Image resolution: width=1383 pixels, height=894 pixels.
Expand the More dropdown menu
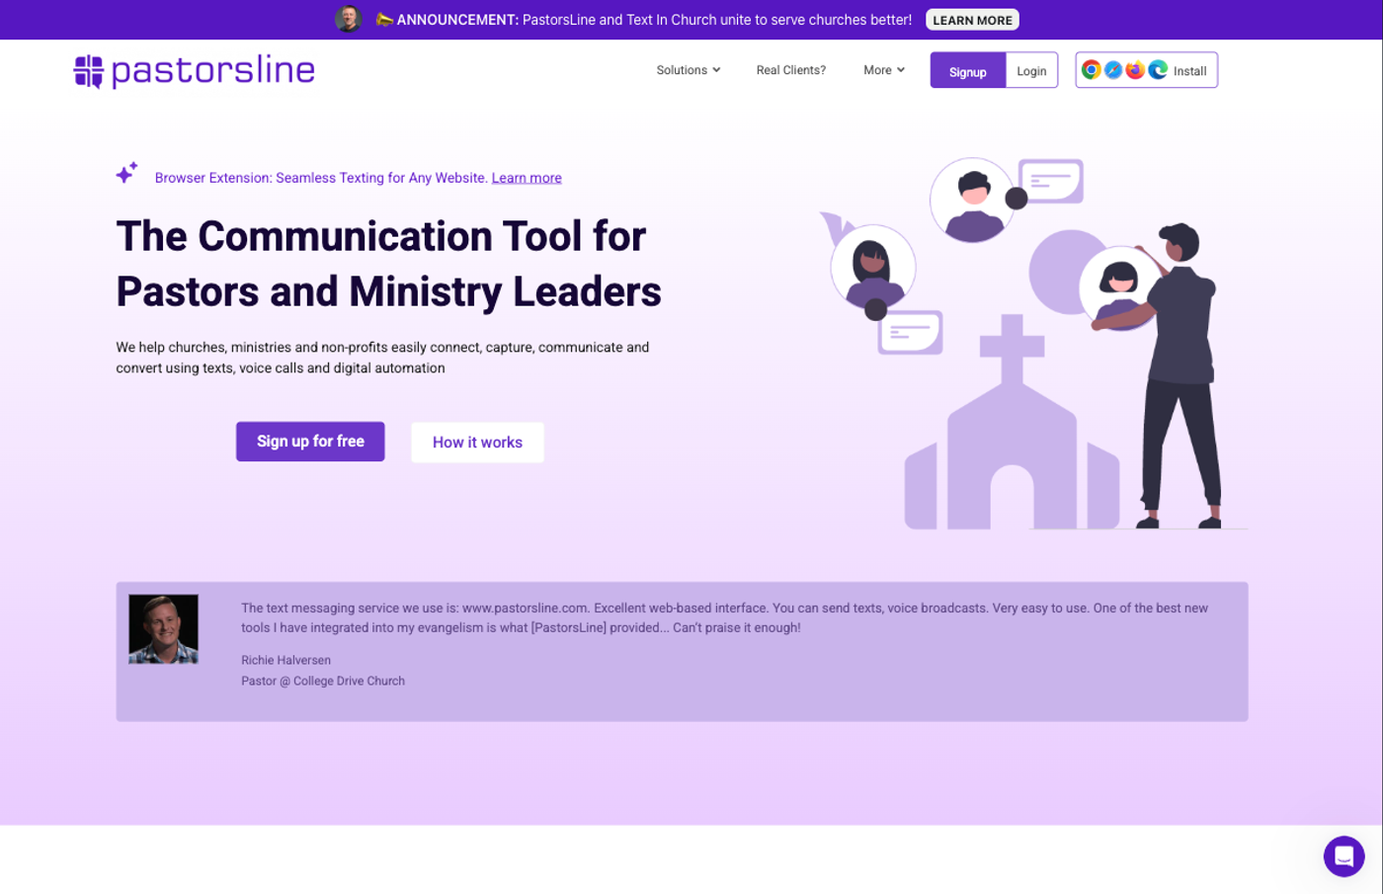point(884,70)
